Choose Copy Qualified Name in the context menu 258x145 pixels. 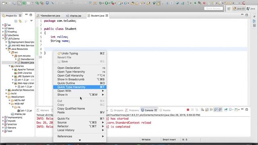(80, 108)
